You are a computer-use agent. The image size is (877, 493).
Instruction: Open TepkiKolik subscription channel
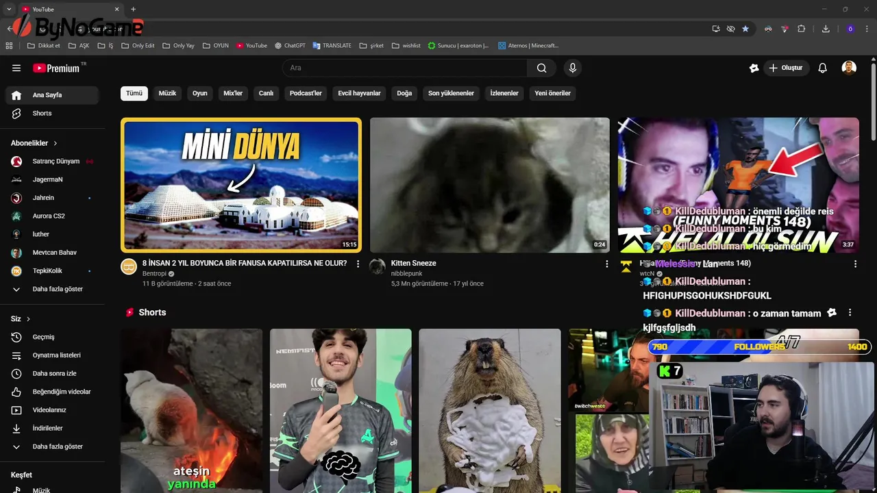tap(52, 270)
